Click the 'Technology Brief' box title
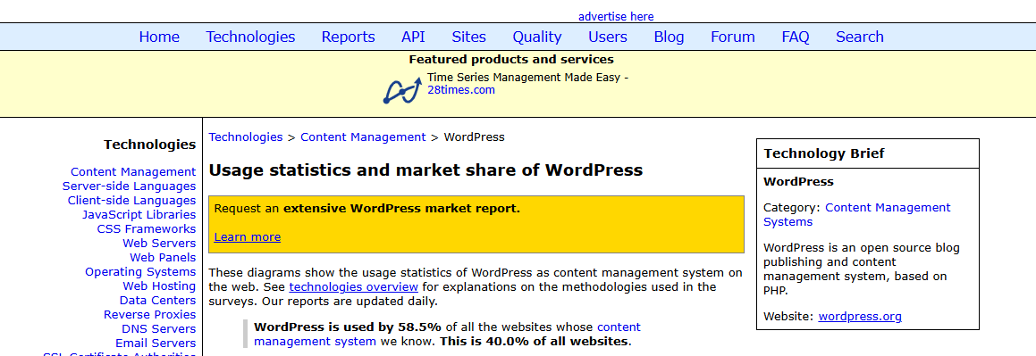The width and height of the screenshot is (1036, 356). coord(824,153)
